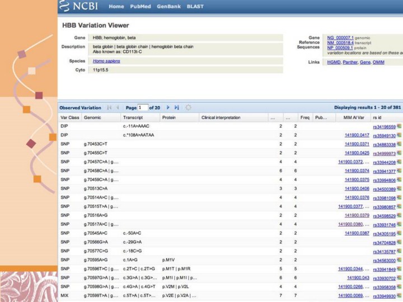The height and width of the screenshot is (302, 403).
Task: Go to previous page of results
Action: pyautogui.click(x=118, y=107)
